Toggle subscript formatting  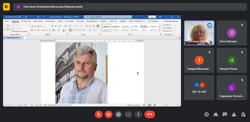coord(47,30)
